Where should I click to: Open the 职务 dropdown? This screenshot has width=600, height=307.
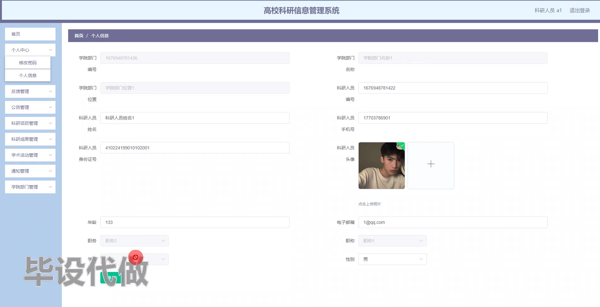(x=135, y=241)
